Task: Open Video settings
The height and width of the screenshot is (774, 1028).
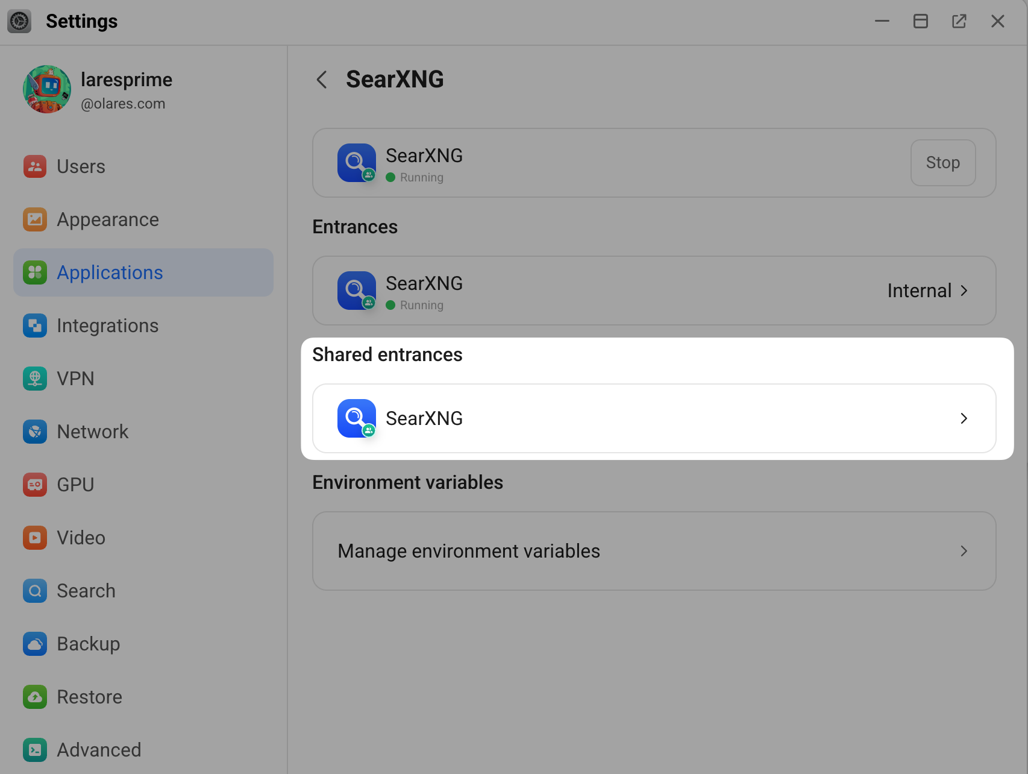Action: [143, 538]
